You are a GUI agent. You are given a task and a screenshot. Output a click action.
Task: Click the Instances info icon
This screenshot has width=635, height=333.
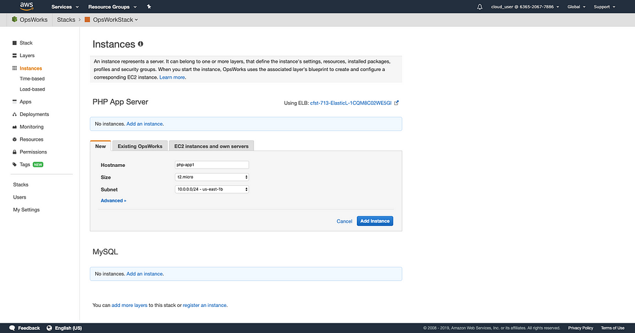[140, 44]
